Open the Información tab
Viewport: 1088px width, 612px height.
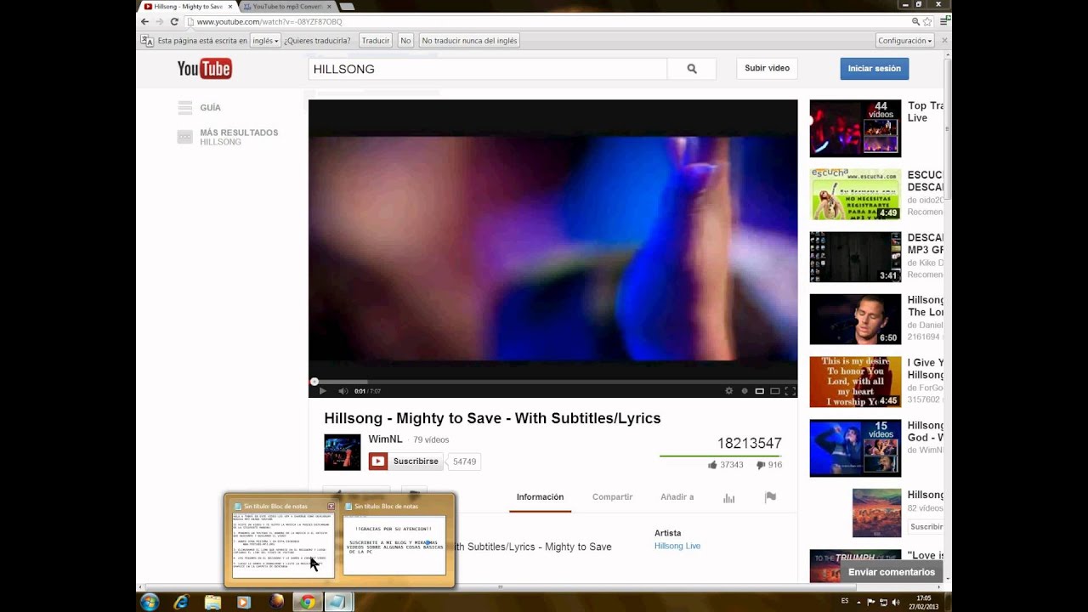[540, 497]
